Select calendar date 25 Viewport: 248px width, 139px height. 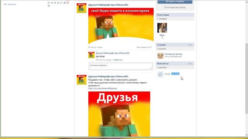click(55, 3)
